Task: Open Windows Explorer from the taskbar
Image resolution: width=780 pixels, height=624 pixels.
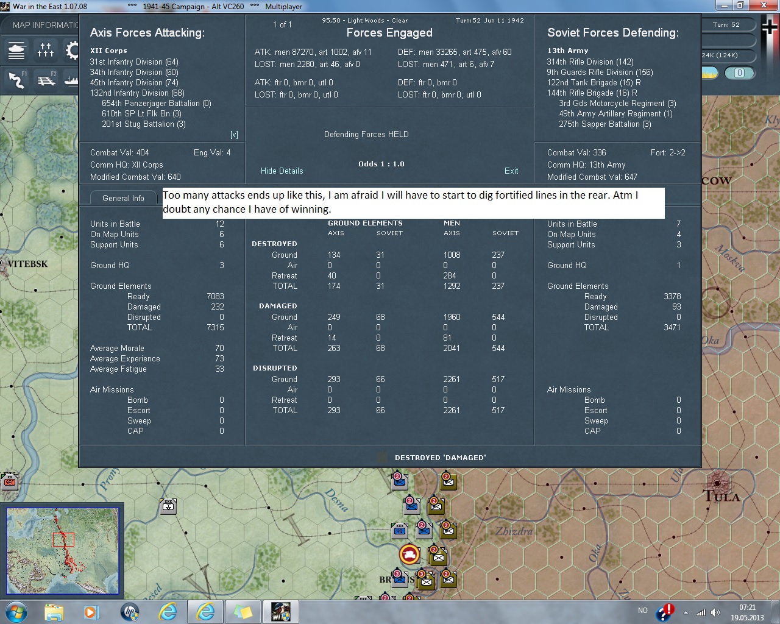Action: (54, 612)
